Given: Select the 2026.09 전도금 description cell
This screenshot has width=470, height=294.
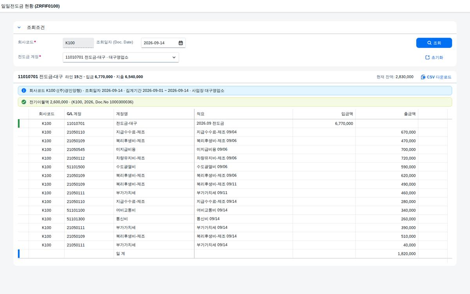Looking at the screenshot, I should (x=244, y=123).
